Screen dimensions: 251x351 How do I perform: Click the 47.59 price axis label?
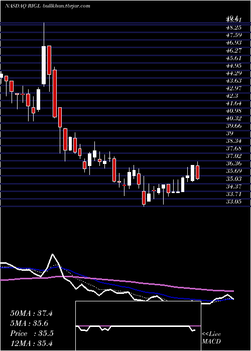pos(234,35)
